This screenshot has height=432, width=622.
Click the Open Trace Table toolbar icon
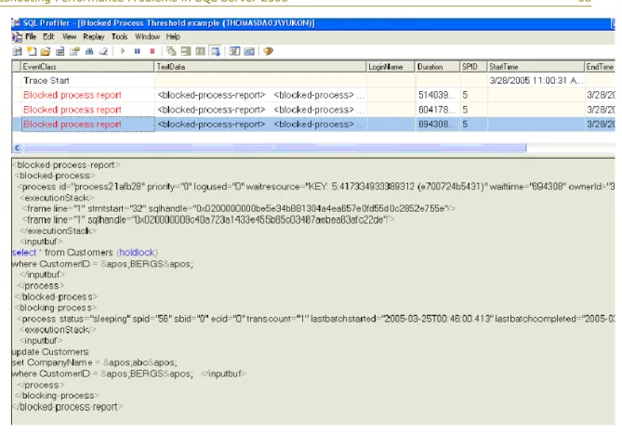(x=60, y=51)
